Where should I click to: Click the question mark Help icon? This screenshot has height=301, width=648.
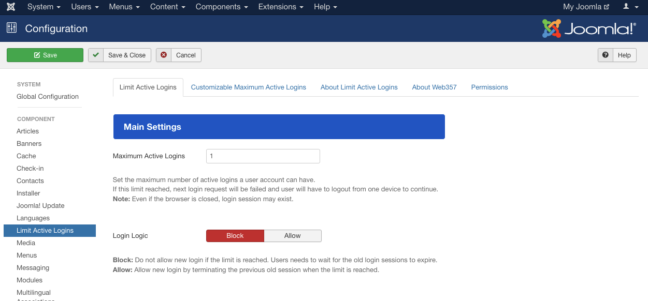pyautogui.click(x=605, y=55)
